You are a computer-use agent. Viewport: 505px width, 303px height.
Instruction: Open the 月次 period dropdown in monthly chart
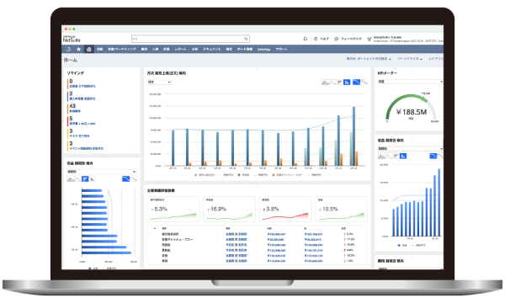(159, 82)
